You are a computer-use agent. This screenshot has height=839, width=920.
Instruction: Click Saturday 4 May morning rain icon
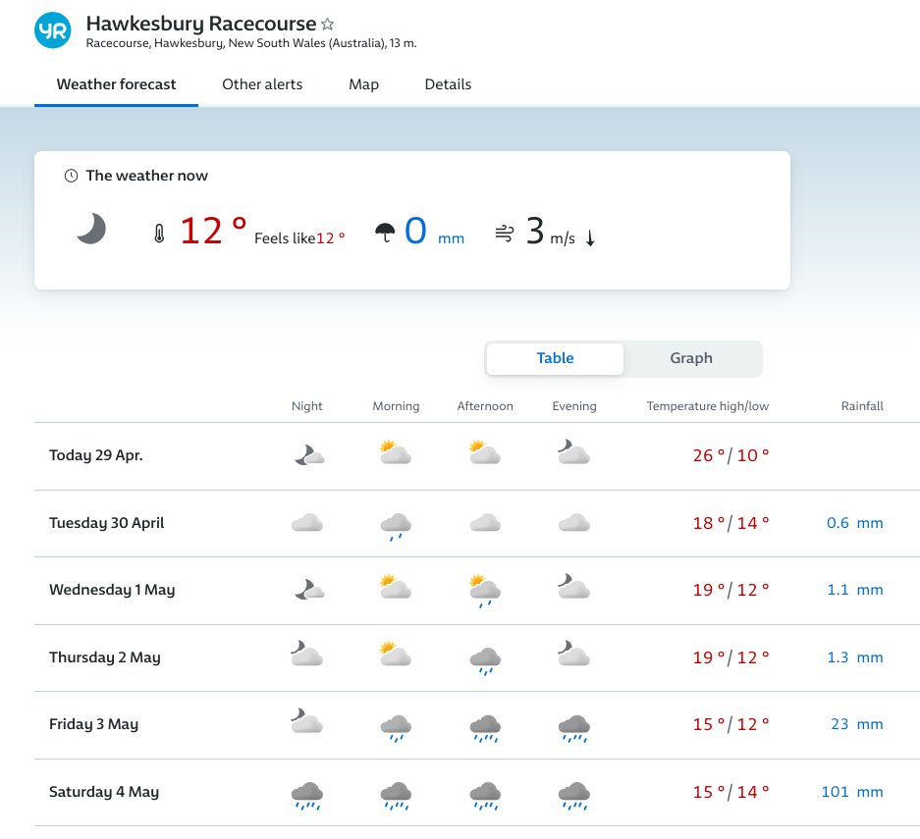coord(396,796)
